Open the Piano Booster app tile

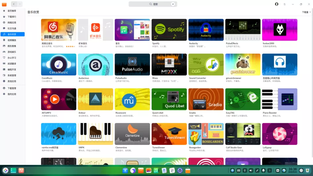coord(280,99)
